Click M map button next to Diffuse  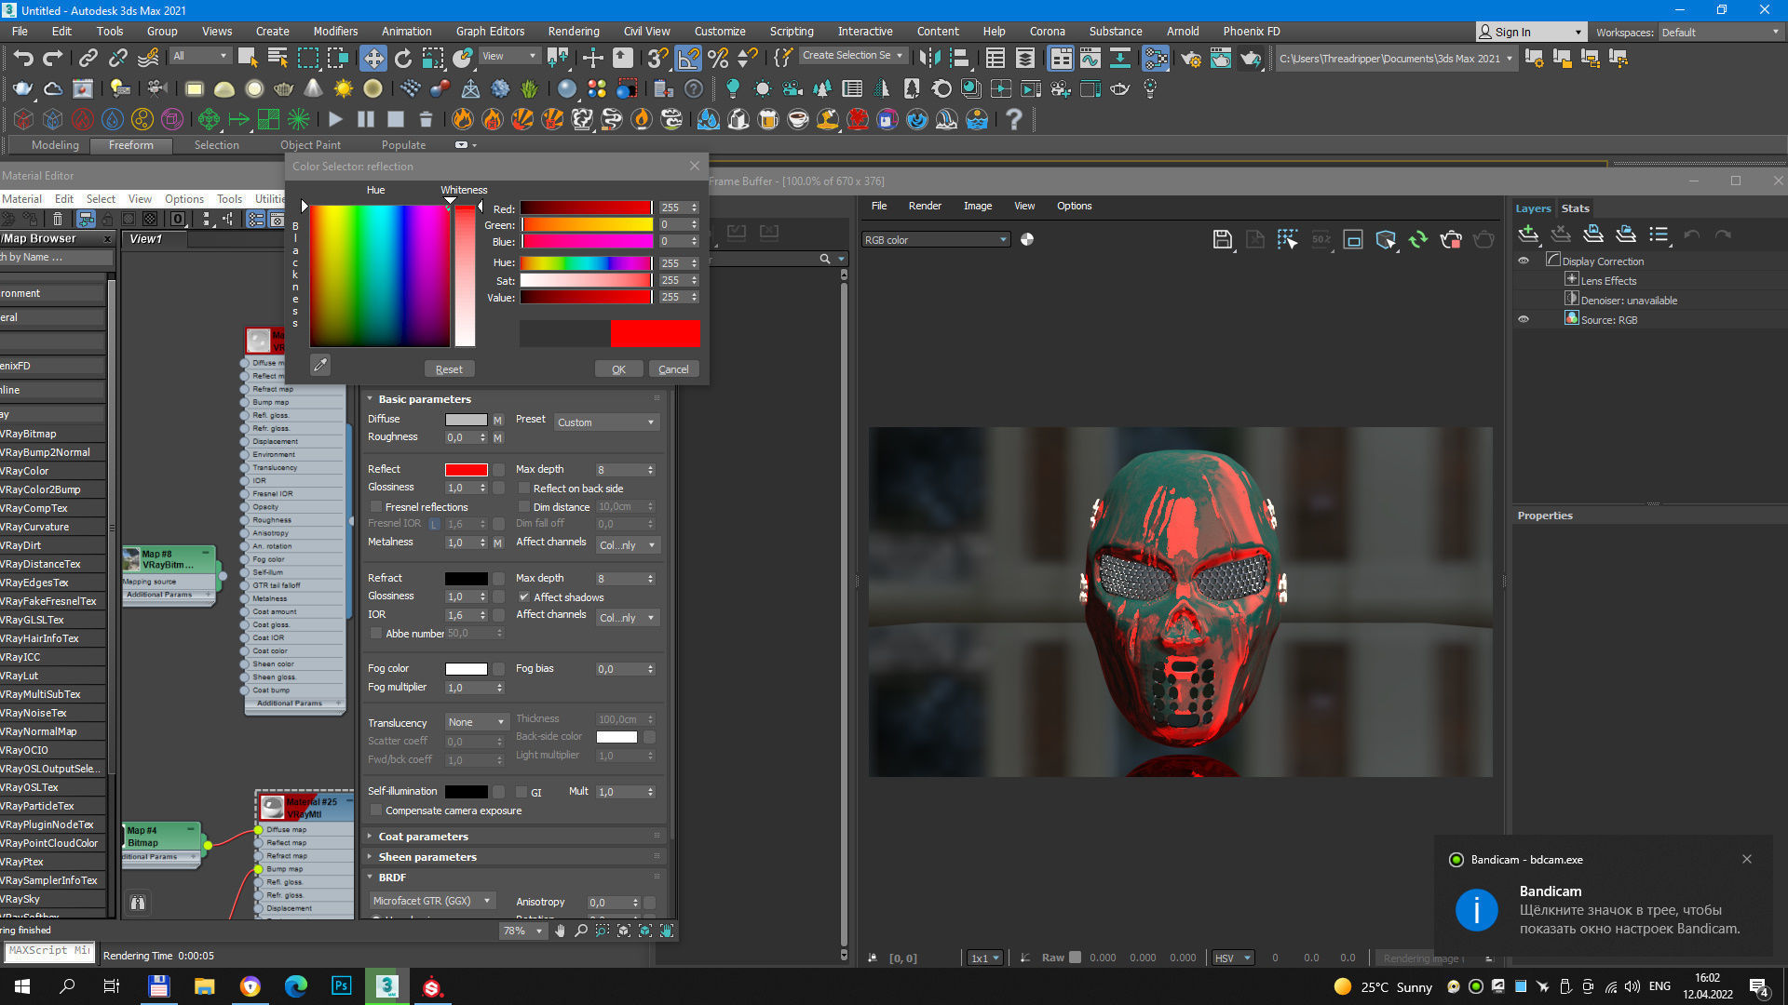click(497, 421)
